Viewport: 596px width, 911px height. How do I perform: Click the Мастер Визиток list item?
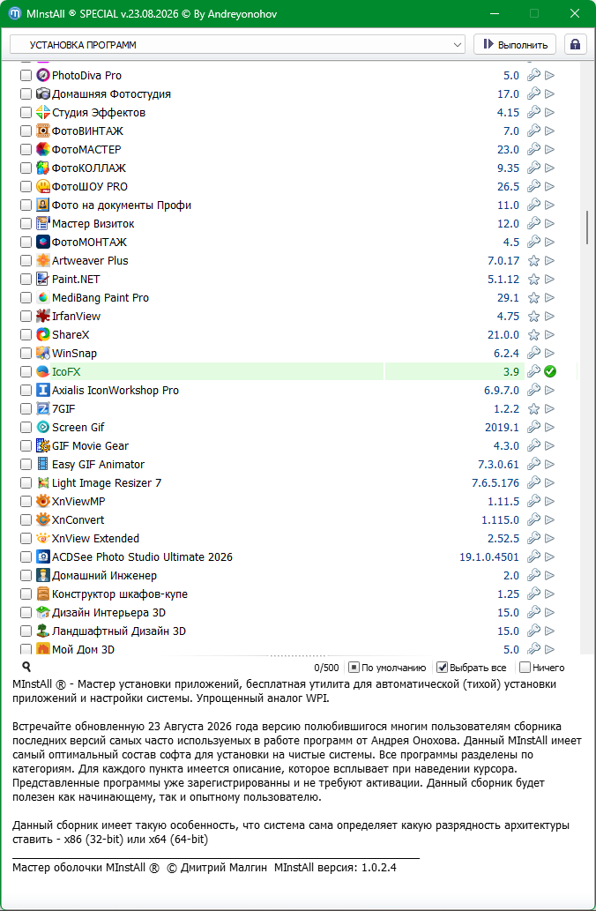(x=93, y=224)
